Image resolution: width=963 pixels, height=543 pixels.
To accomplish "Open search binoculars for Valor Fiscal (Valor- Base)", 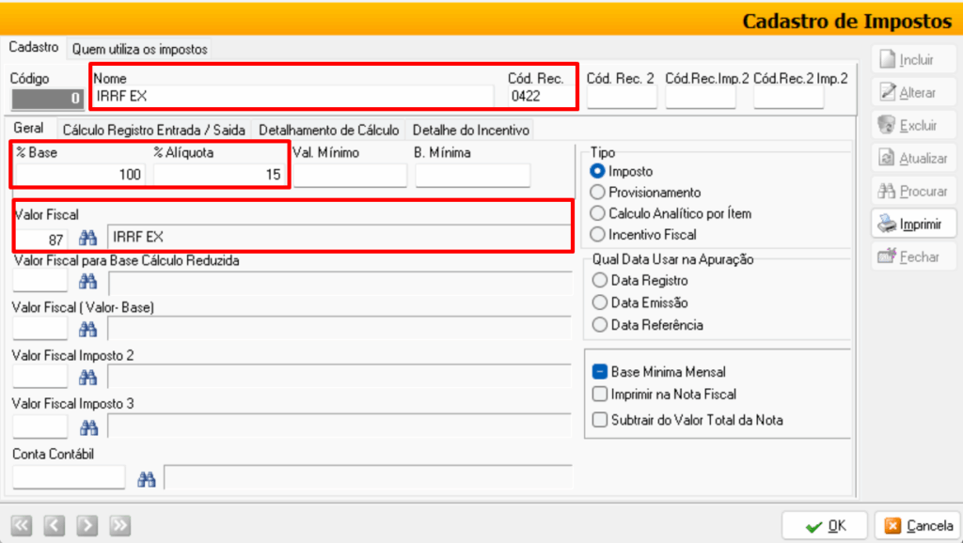I will click(87, 330).
